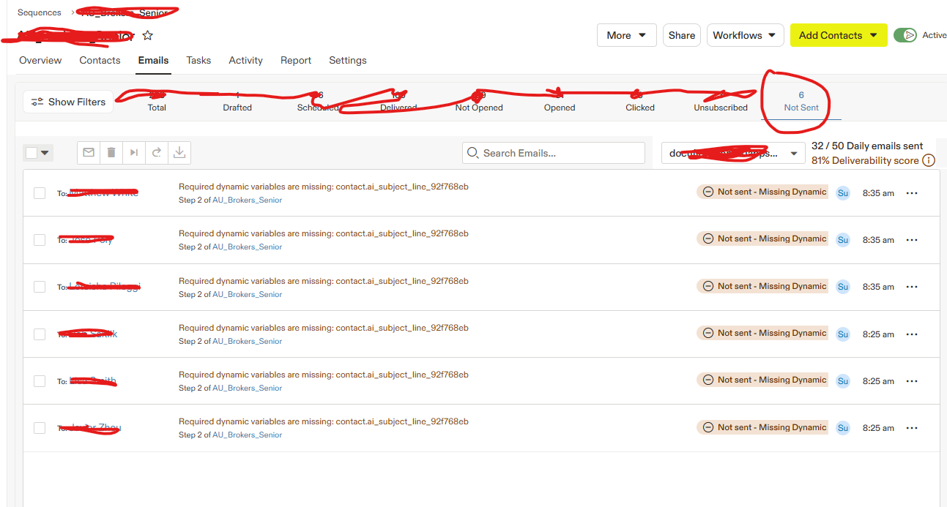947x507 pixels.
Task: Toggle the sequence Active switch
Action: click(905, 35)
